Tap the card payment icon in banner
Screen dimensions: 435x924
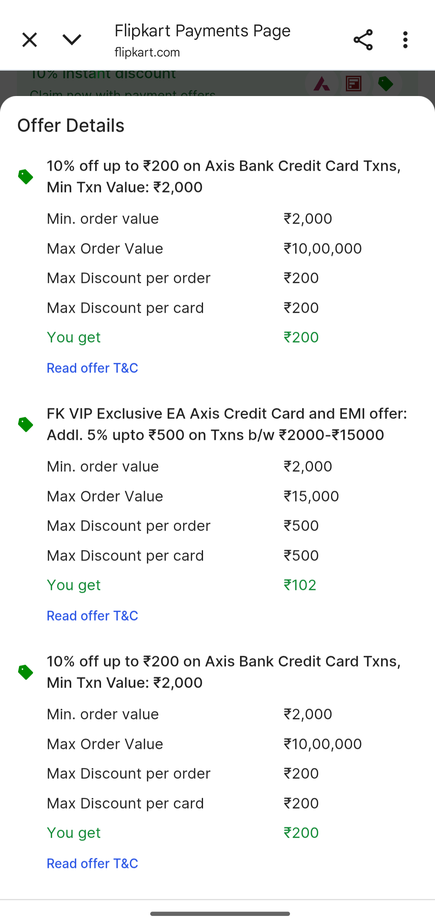tap(354, 84)
